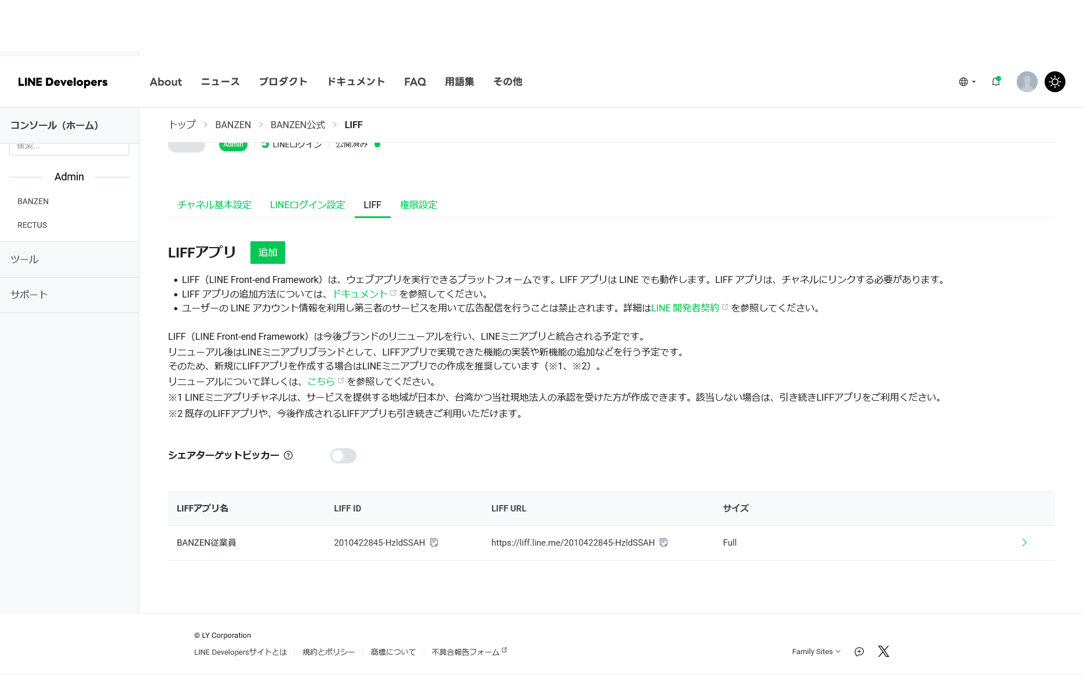Open 商標について footer link
Screen dimensions: 1084x675
(394, 652)
